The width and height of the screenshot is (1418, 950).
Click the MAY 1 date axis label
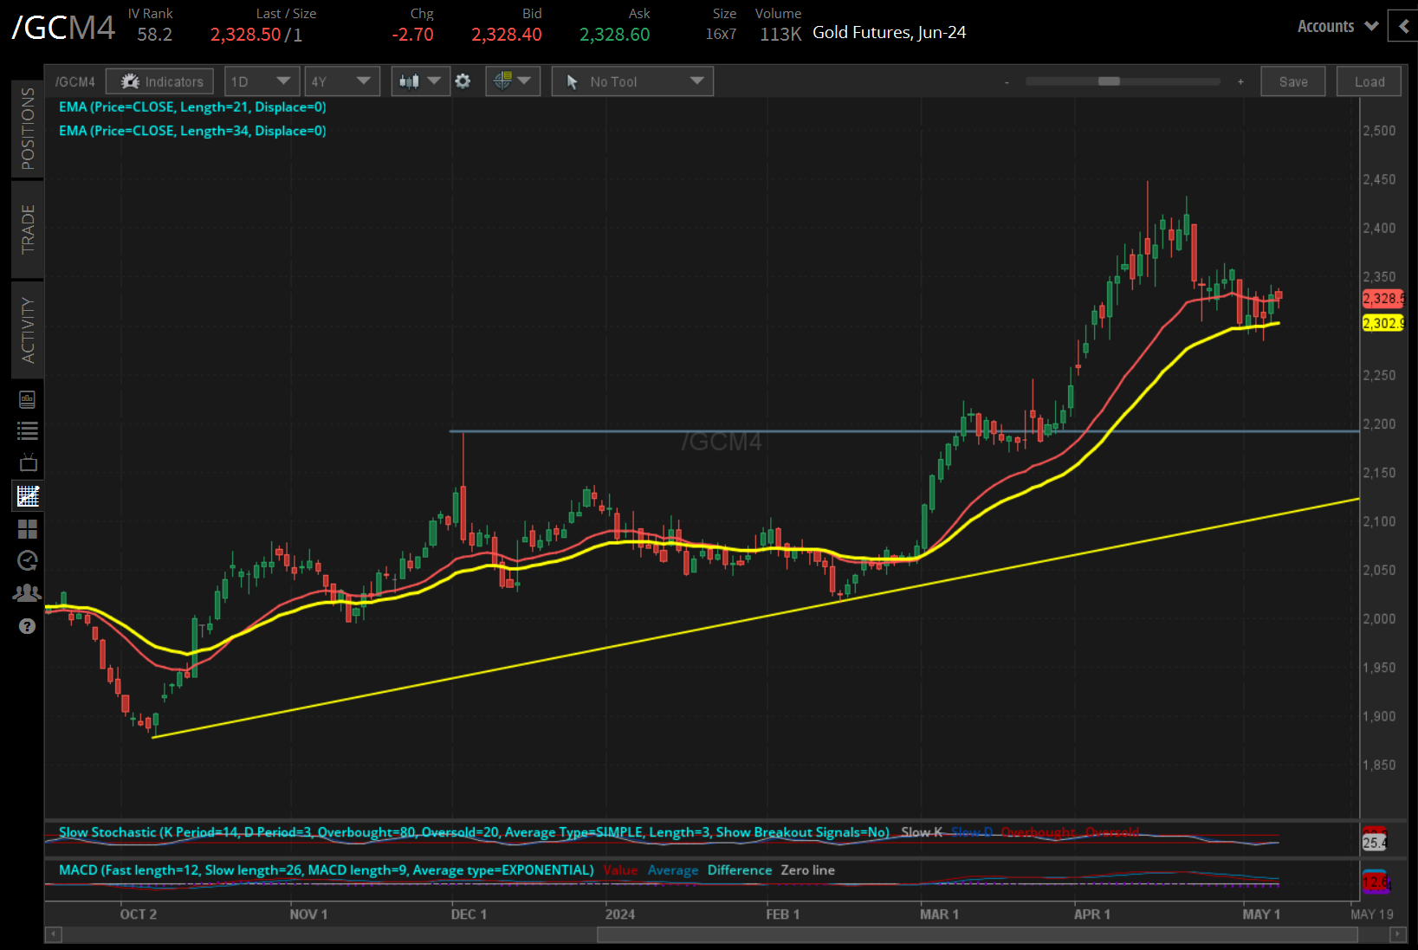(1261, 914)
